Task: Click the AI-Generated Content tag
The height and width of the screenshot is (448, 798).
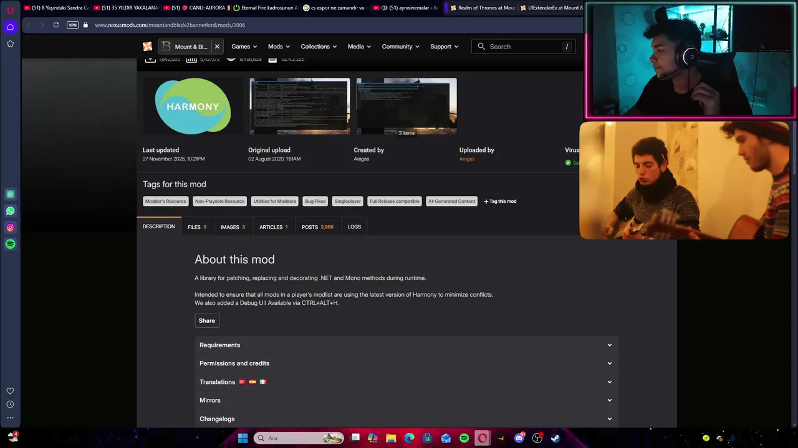Action: 451,201
